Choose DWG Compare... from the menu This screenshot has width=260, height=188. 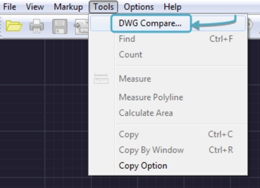(x=150, y=23)
